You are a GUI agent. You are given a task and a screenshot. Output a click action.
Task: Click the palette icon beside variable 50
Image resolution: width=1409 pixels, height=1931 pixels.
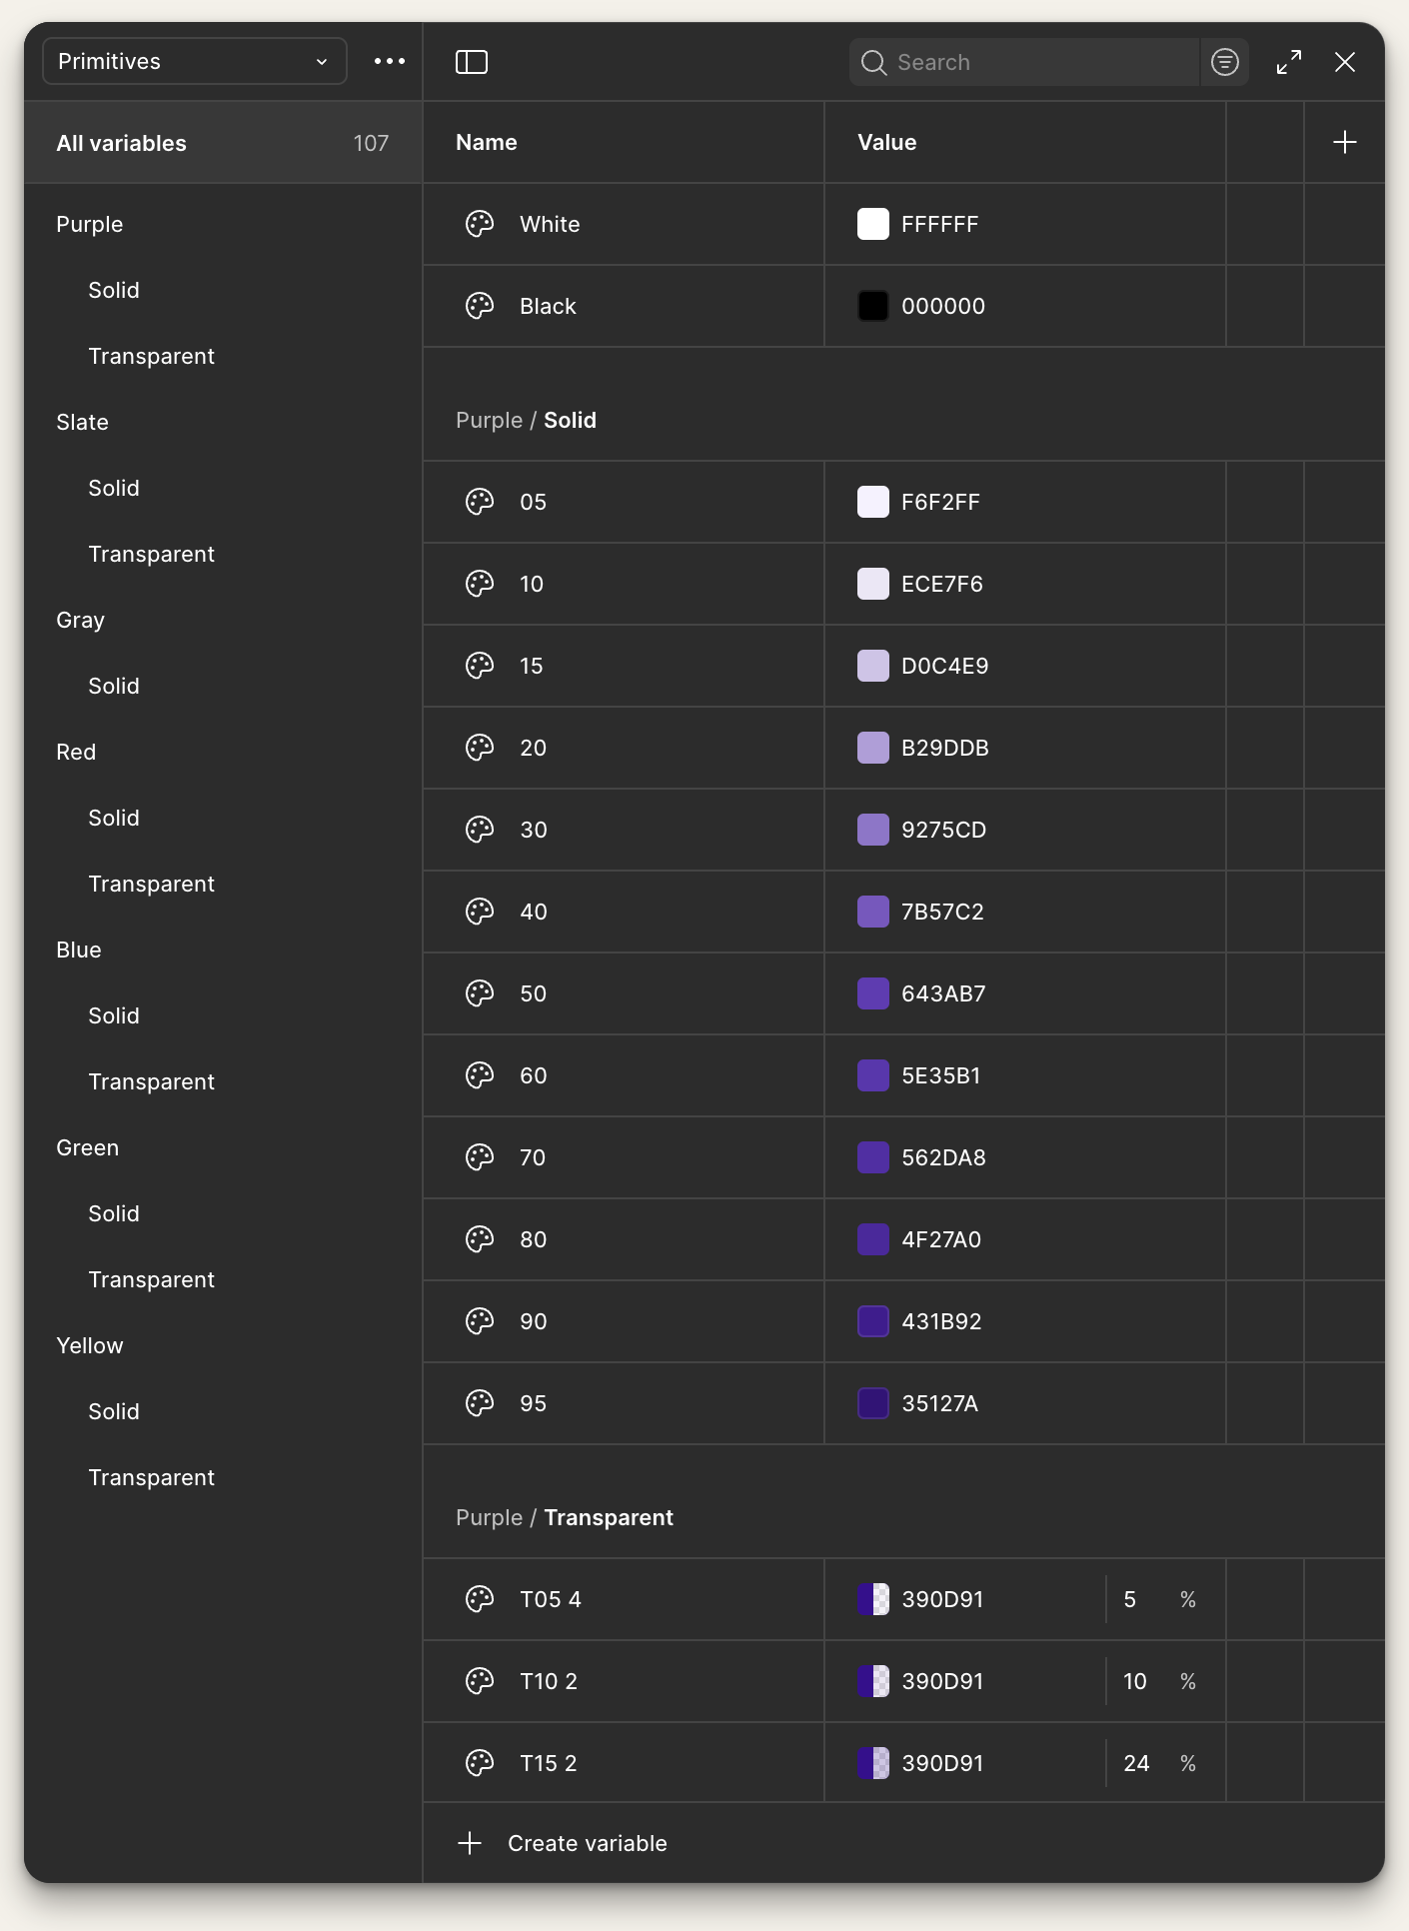[482, 993]
